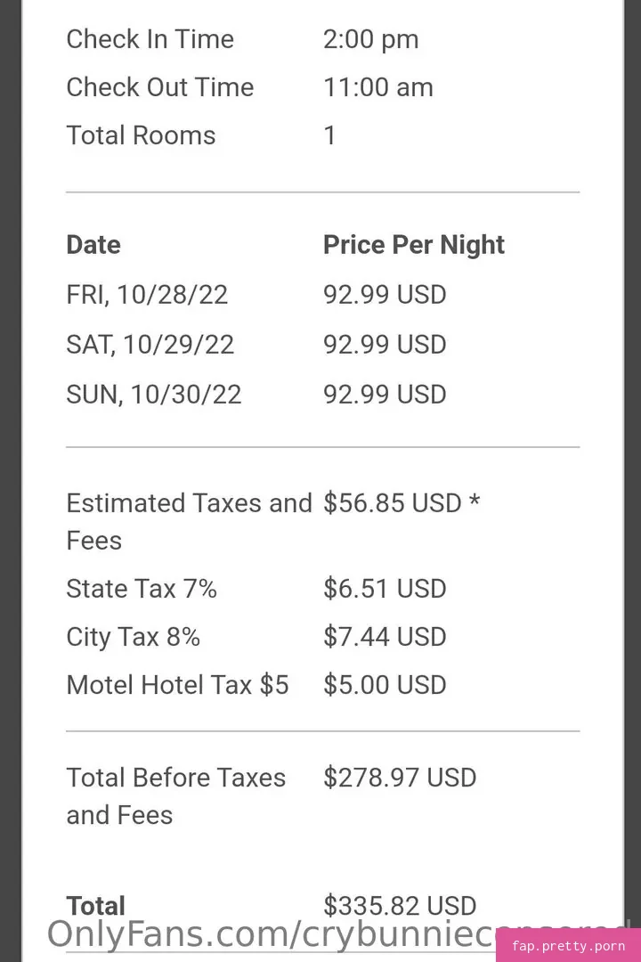The height and width of the screenshot is (962, 641).
Task: Select the 2:00 pm check-in value
Action: 371,40
